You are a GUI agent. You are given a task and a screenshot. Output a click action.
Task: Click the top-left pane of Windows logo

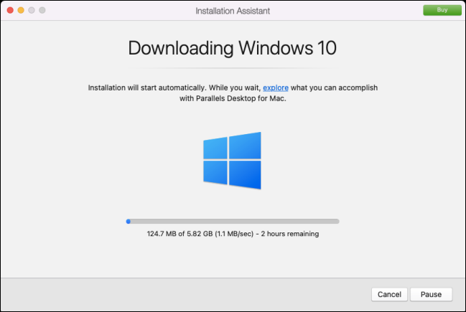coord(215,147)
